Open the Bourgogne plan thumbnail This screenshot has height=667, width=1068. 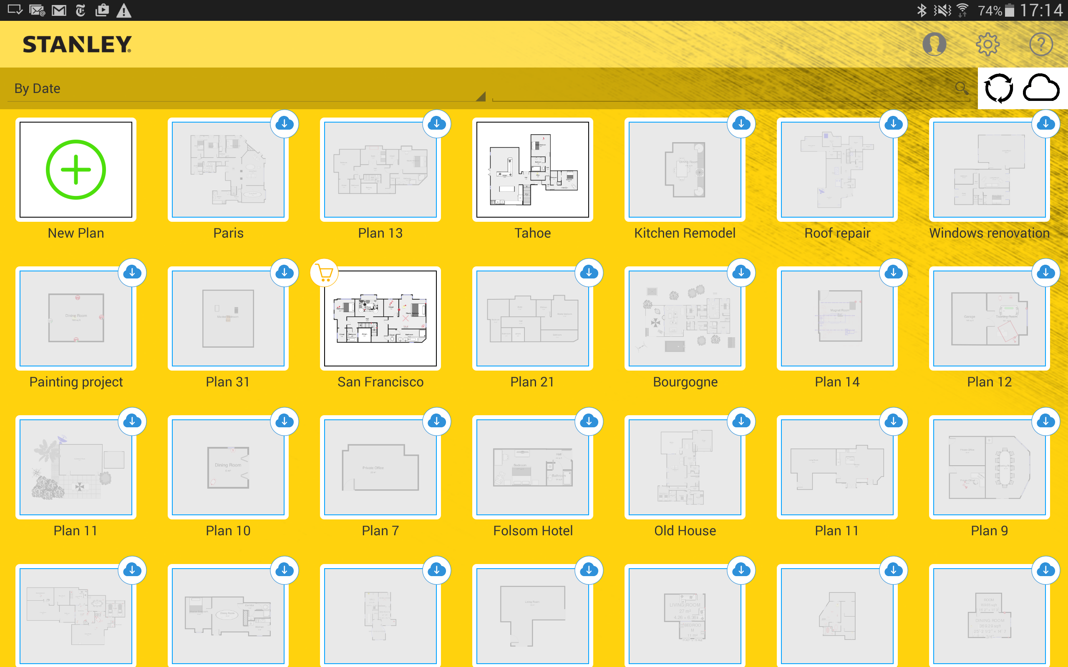(x=685, y=318)
